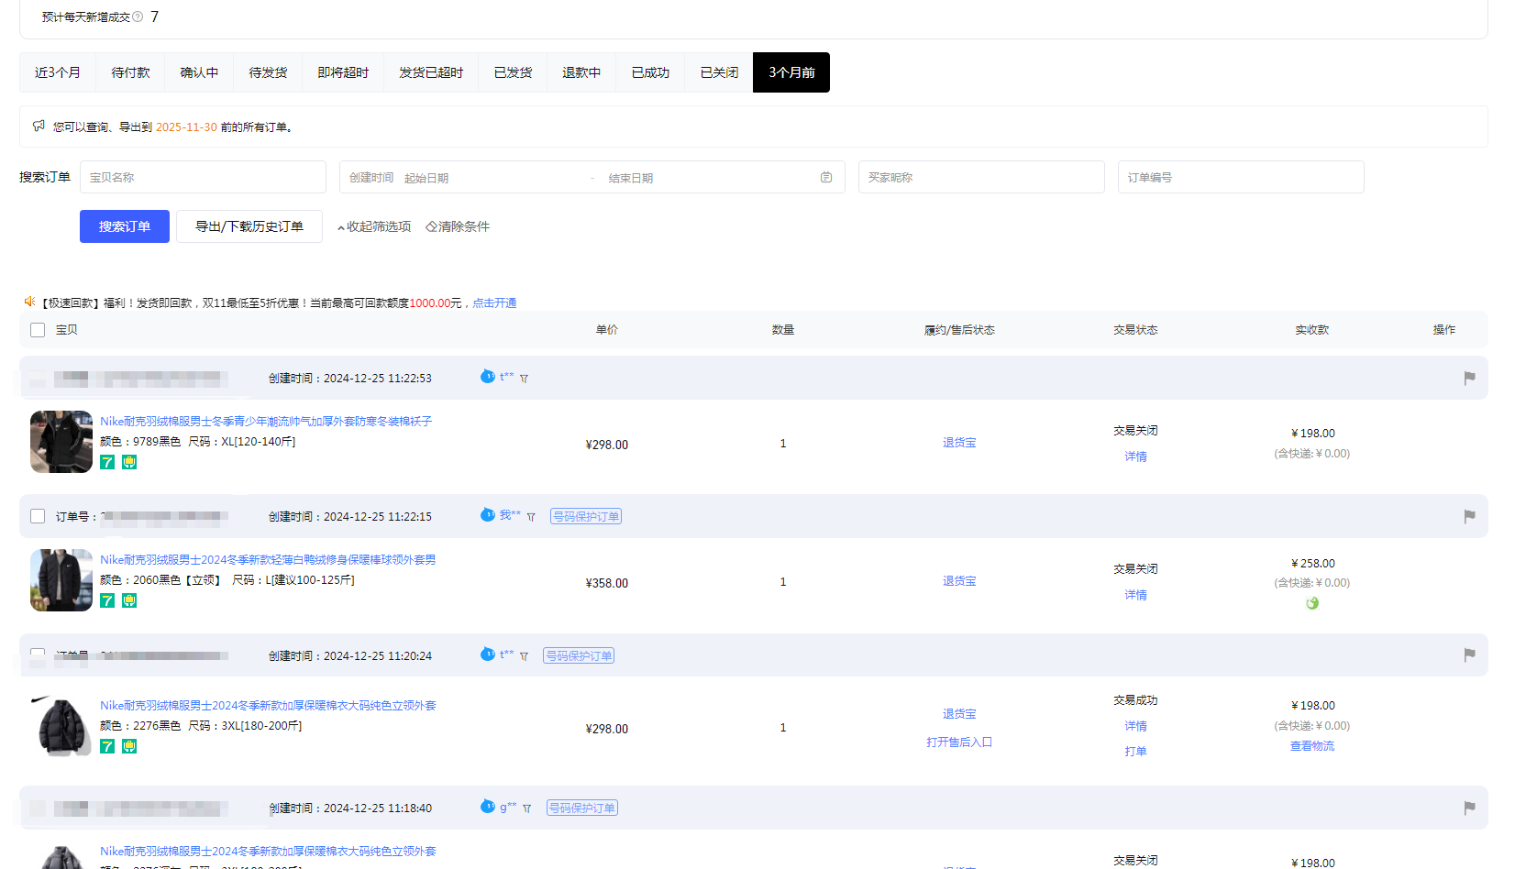The image size is (1515, 869).
Task: Open thumbnail of 2060黑色 立领 jacket
Action: [x=61, y=580]
